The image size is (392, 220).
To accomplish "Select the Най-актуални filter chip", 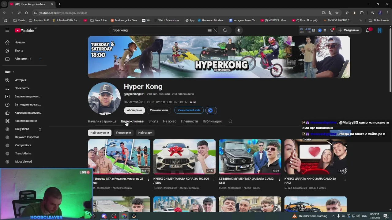I will (x=100, y=133).
